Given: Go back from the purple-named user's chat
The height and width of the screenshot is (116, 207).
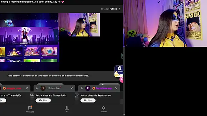Looking at the screenshot, I should 82,88.
